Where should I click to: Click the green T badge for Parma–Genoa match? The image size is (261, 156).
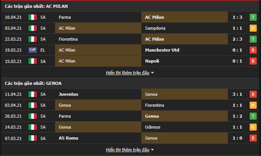click(x=253, y=116)
